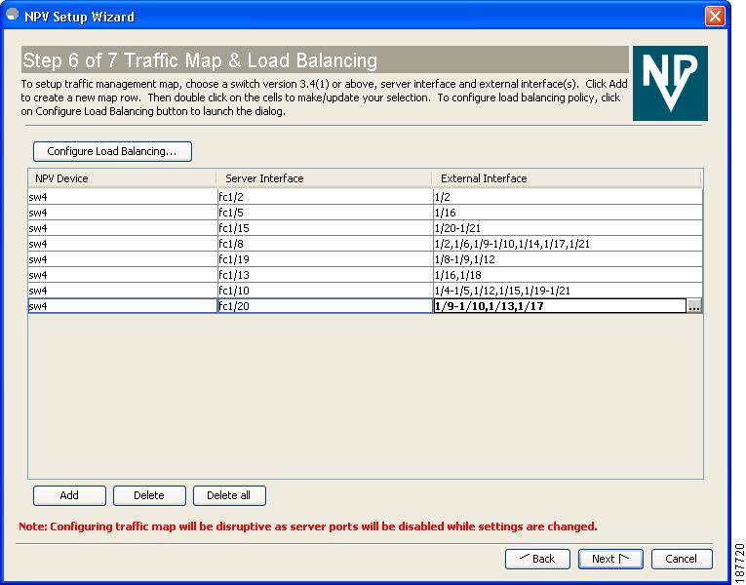Select external interface cell 1/16 in fc1/5 row
Viewport: 746px width, 585px height.
click(x=568, y=213)
